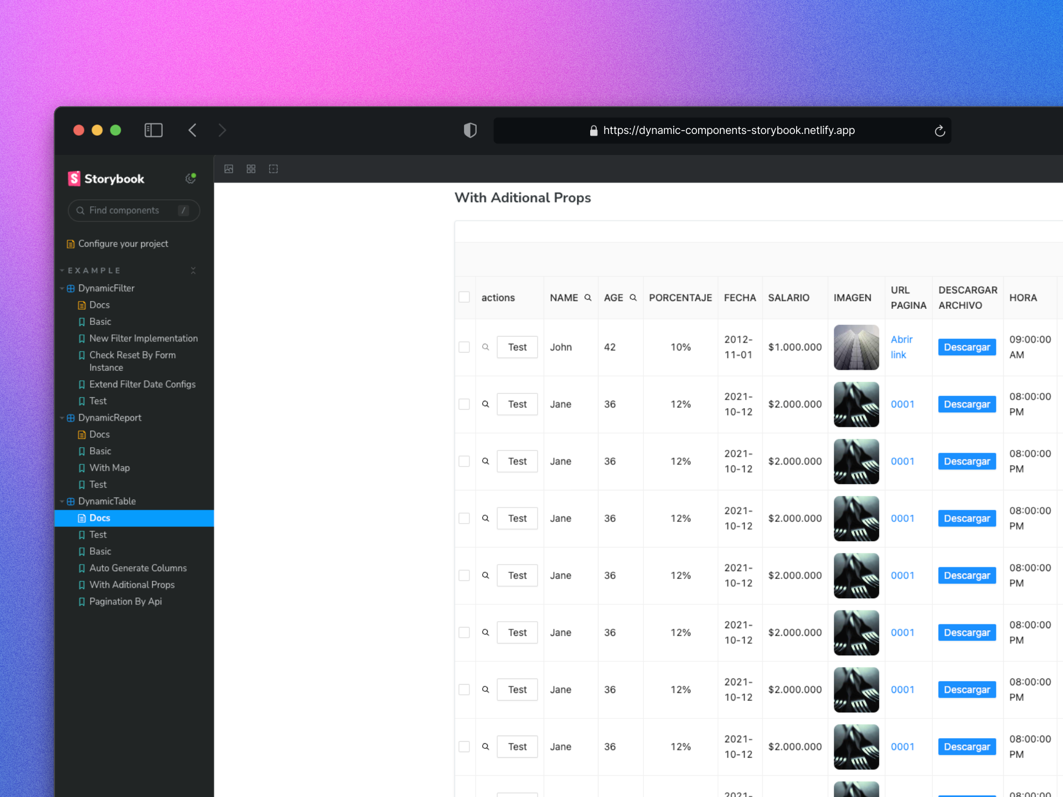Click the $1.000.000 salary cell

[794, 347]
